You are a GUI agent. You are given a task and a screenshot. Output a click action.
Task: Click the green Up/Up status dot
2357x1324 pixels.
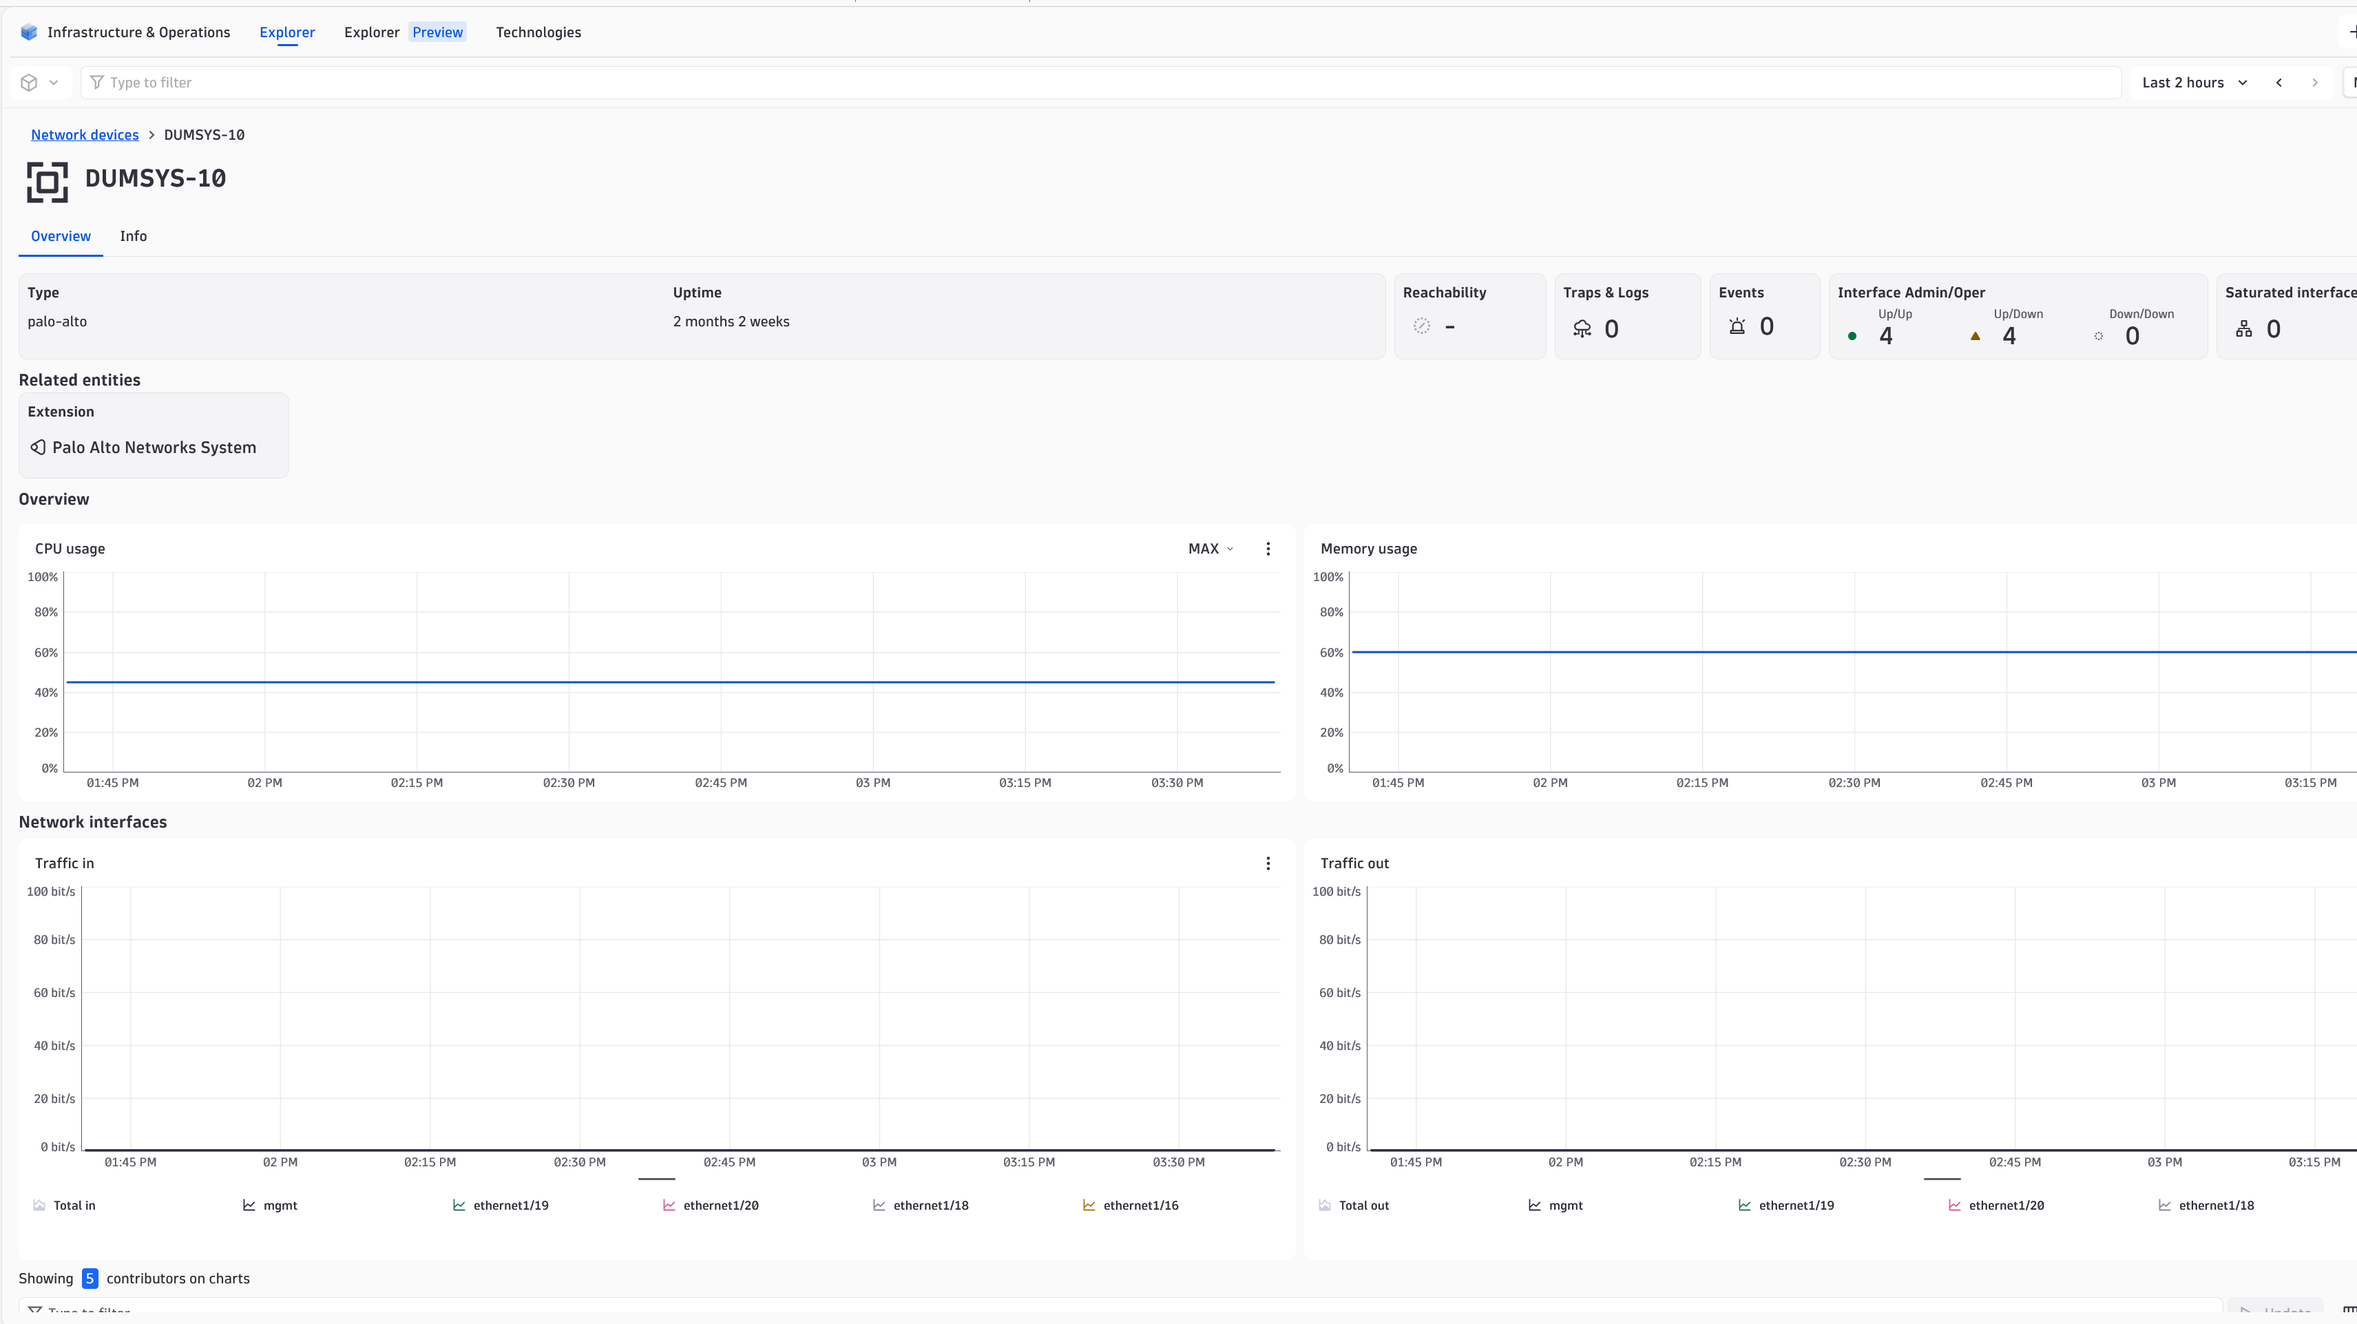click(1852, 336)
